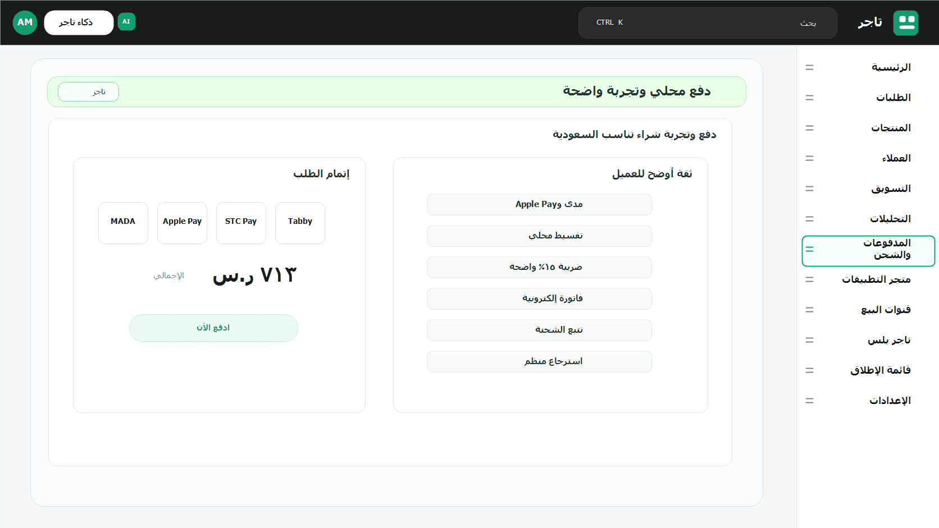
Task: Select STC Pay payment method
Action: click(241, 223)
